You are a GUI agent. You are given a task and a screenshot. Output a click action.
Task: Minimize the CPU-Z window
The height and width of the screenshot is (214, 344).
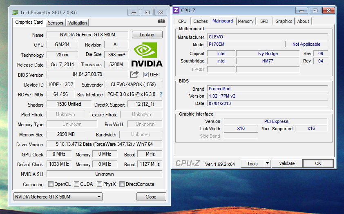pos(302,11)
